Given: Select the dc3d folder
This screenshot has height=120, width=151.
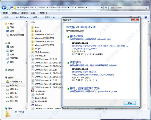Looking at the screenshot, I should coord(35,27).
